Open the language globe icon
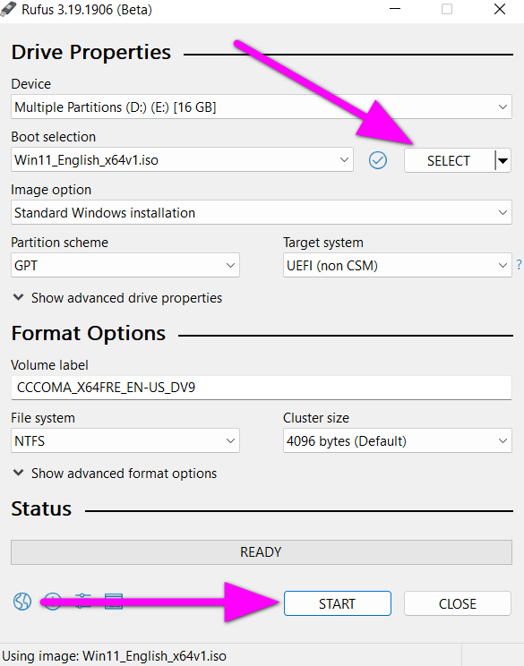The width and height of the screenshot is (524, 666). [x=22, y=602]
